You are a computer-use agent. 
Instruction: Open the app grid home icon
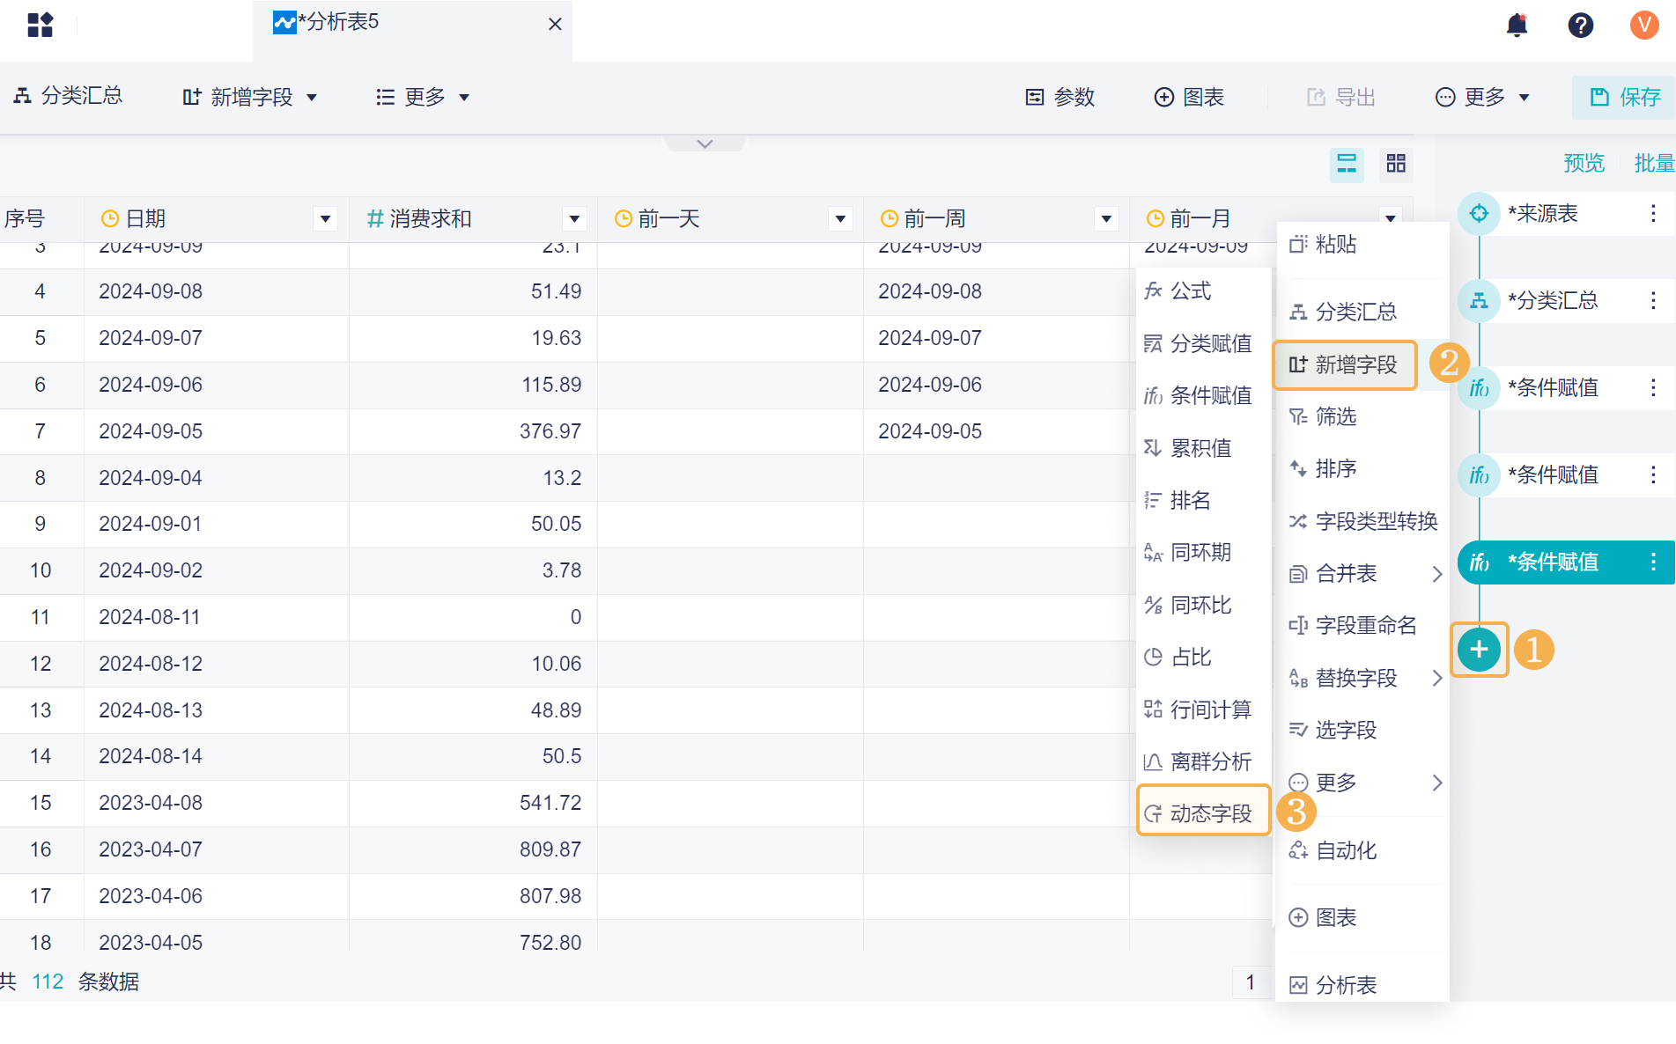(x=41, y=25)
